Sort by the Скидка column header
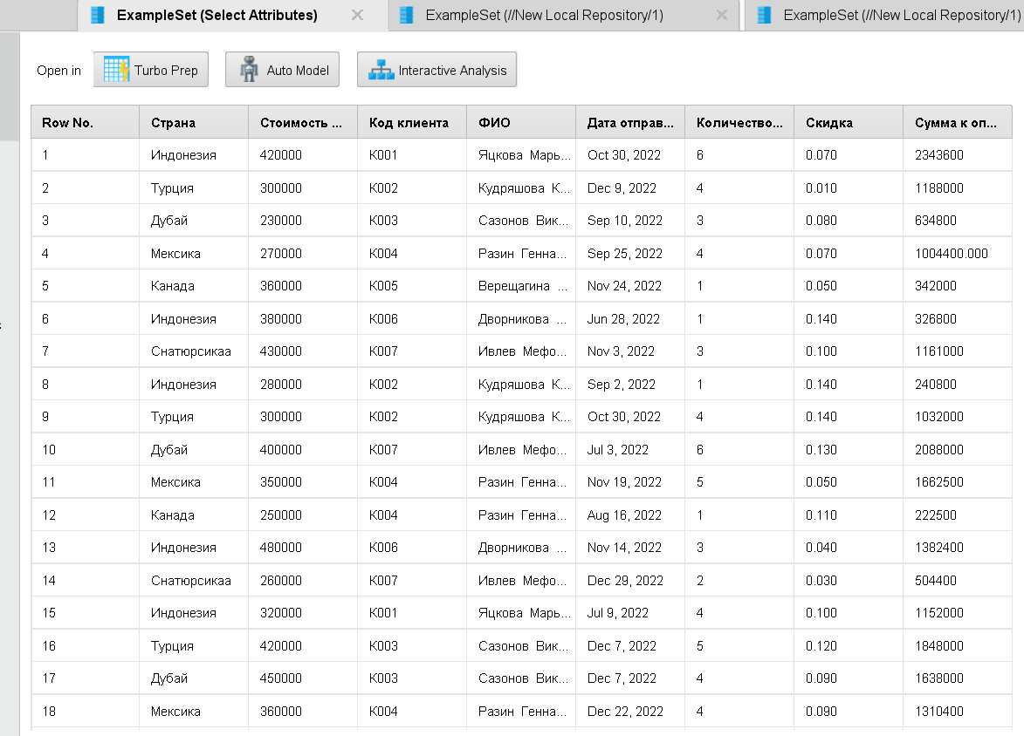 point(849,123)
